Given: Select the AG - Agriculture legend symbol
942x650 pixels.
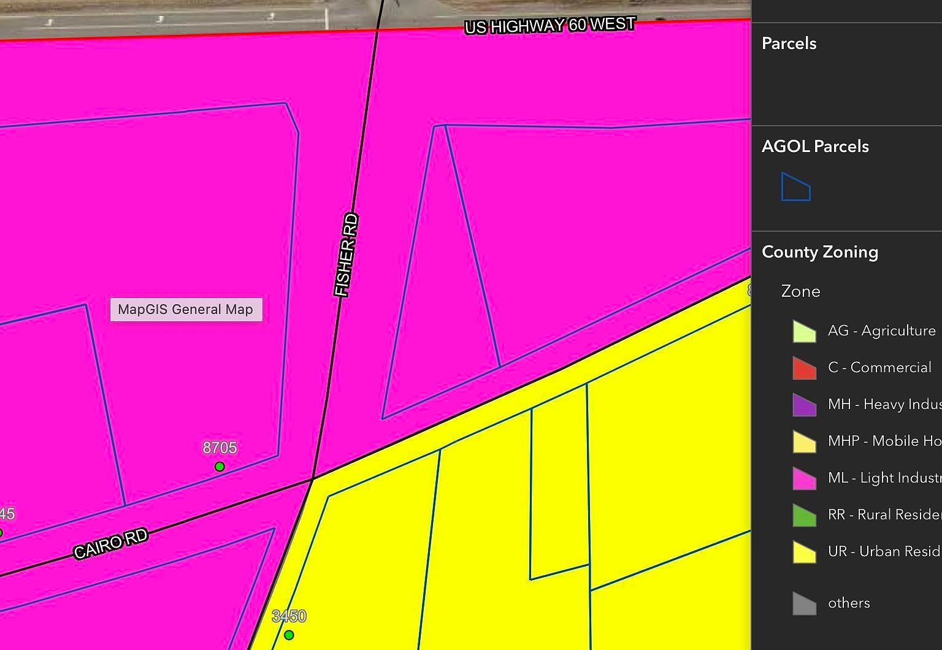Looking at the screenshot, I should tap(804, 331).
